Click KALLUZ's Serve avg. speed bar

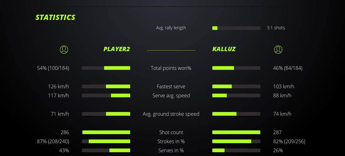tap(236, 95)
